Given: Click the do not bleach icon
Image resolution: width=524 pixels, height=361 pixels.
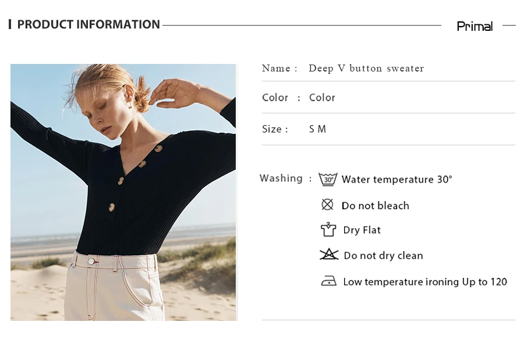Looking at the screenshot, I should [327, 205].
